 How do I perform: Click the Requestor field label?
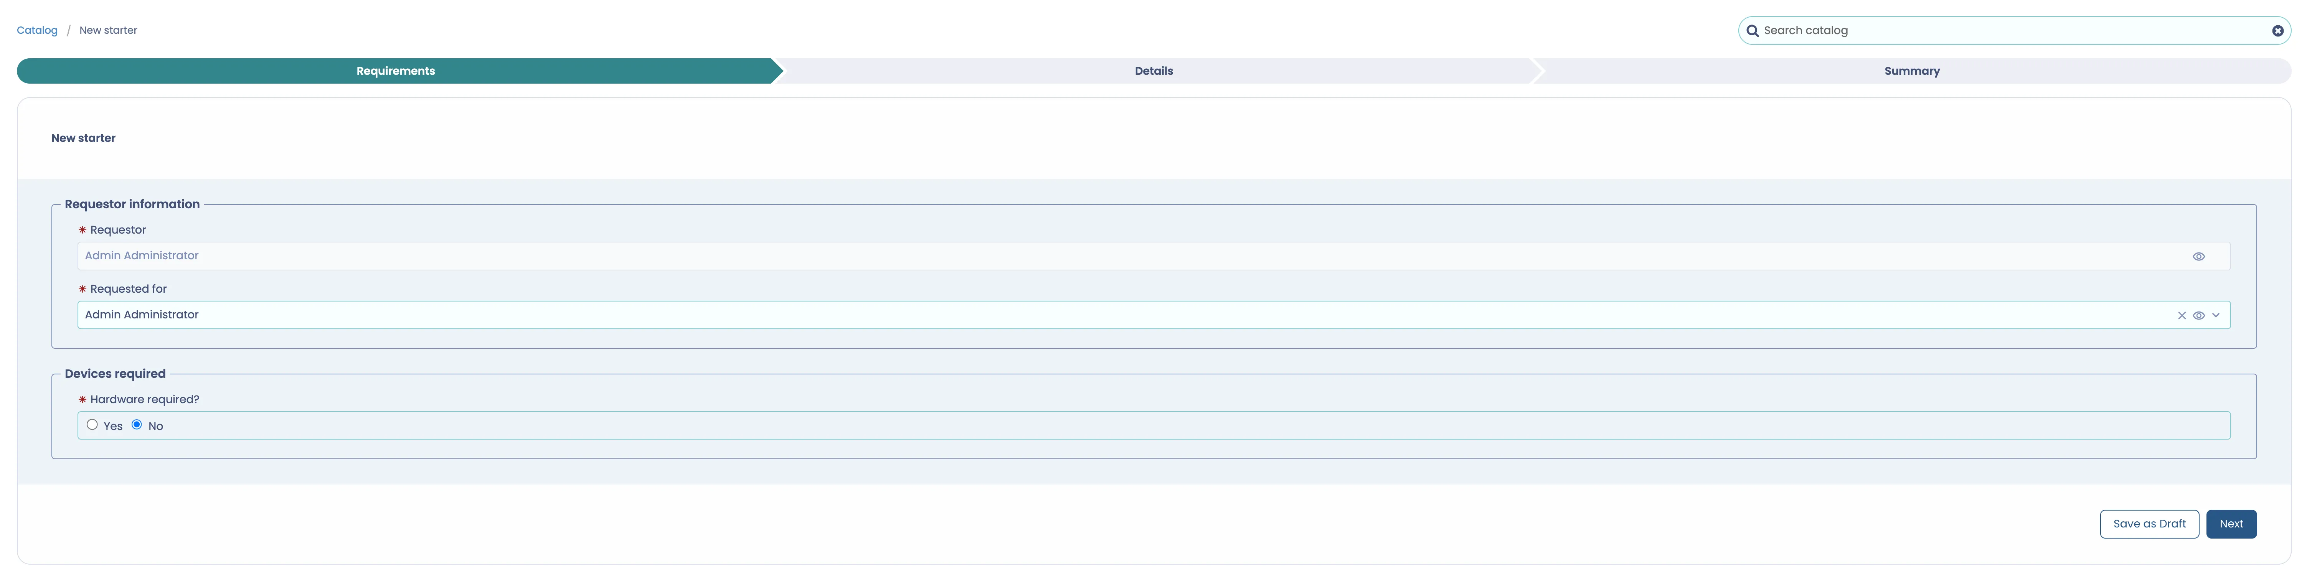coord(118,231)
